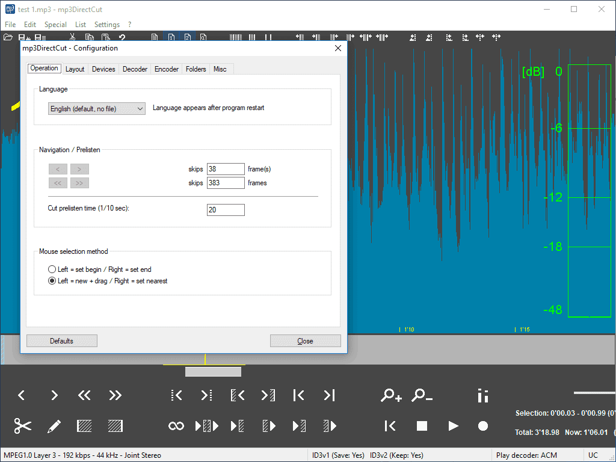Click the solid-bar left chevron icon in top row

pyautogui.click(x=298, y=395)
